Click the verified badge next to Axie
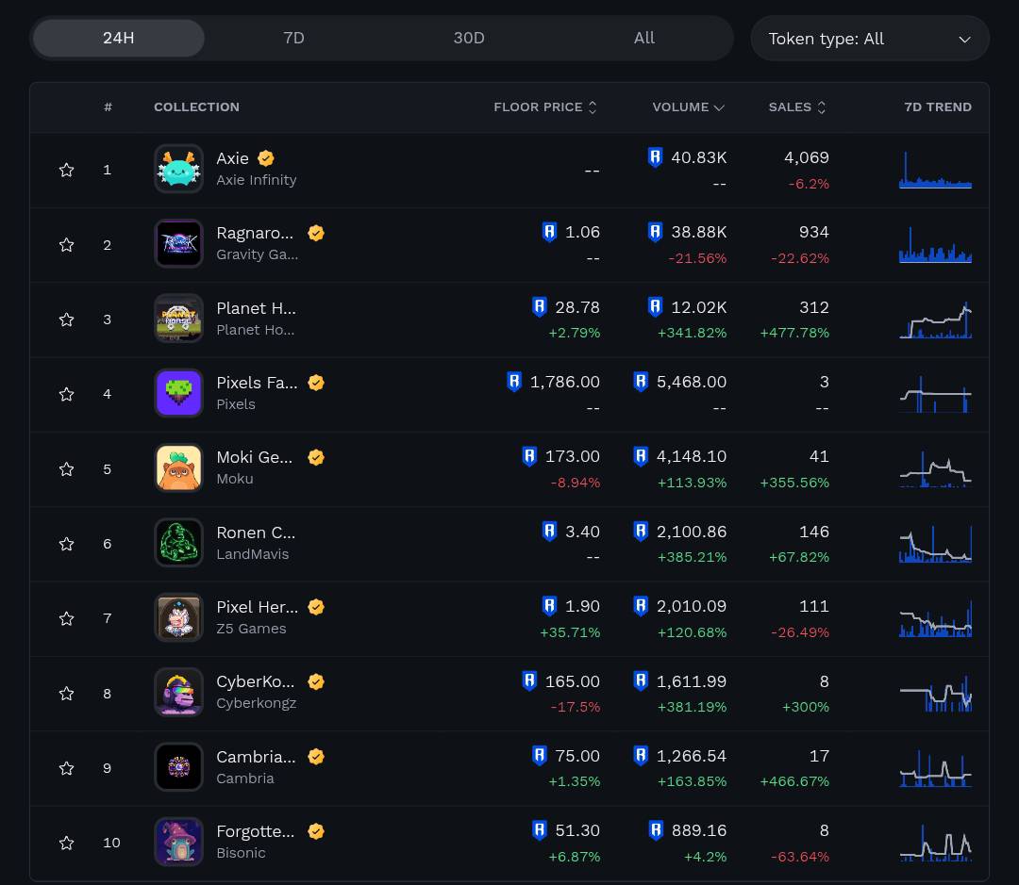The width and height of the screenshot is (1019, 885). [x=265, y=158]
